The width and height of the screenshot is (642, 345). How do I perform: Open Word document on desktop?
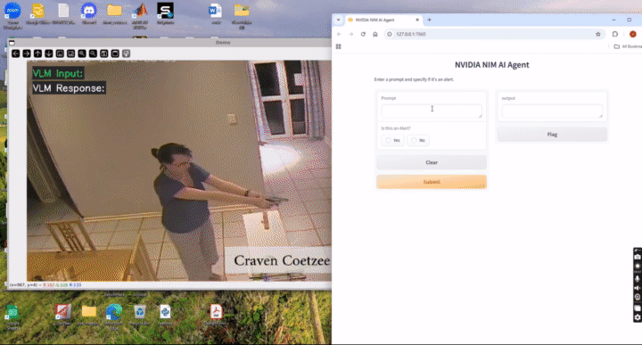point(216,14)
